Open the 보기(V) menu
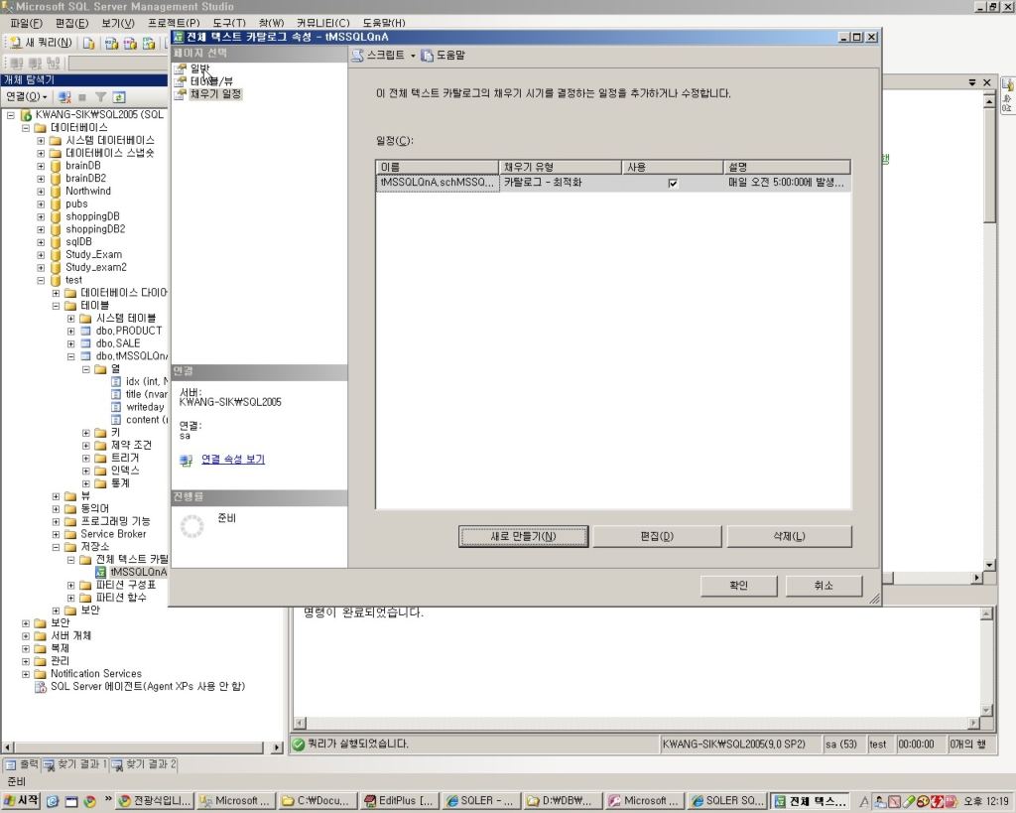The image size is (1016, 813). click(117, 23)
